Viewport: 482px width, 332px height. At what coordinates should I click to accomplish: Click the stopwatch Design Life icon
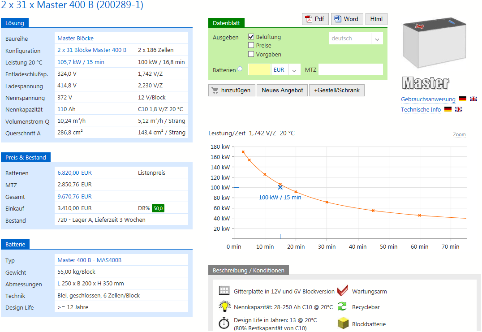pos(224,323)
